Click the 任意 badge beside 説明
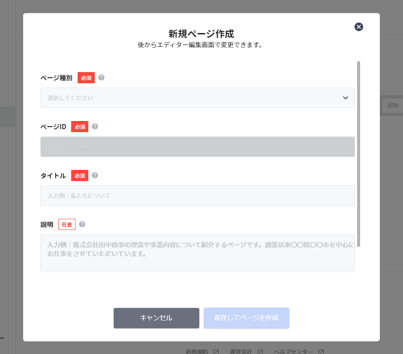The height and width of the screenshot is (354, 403). pos(67,224)
